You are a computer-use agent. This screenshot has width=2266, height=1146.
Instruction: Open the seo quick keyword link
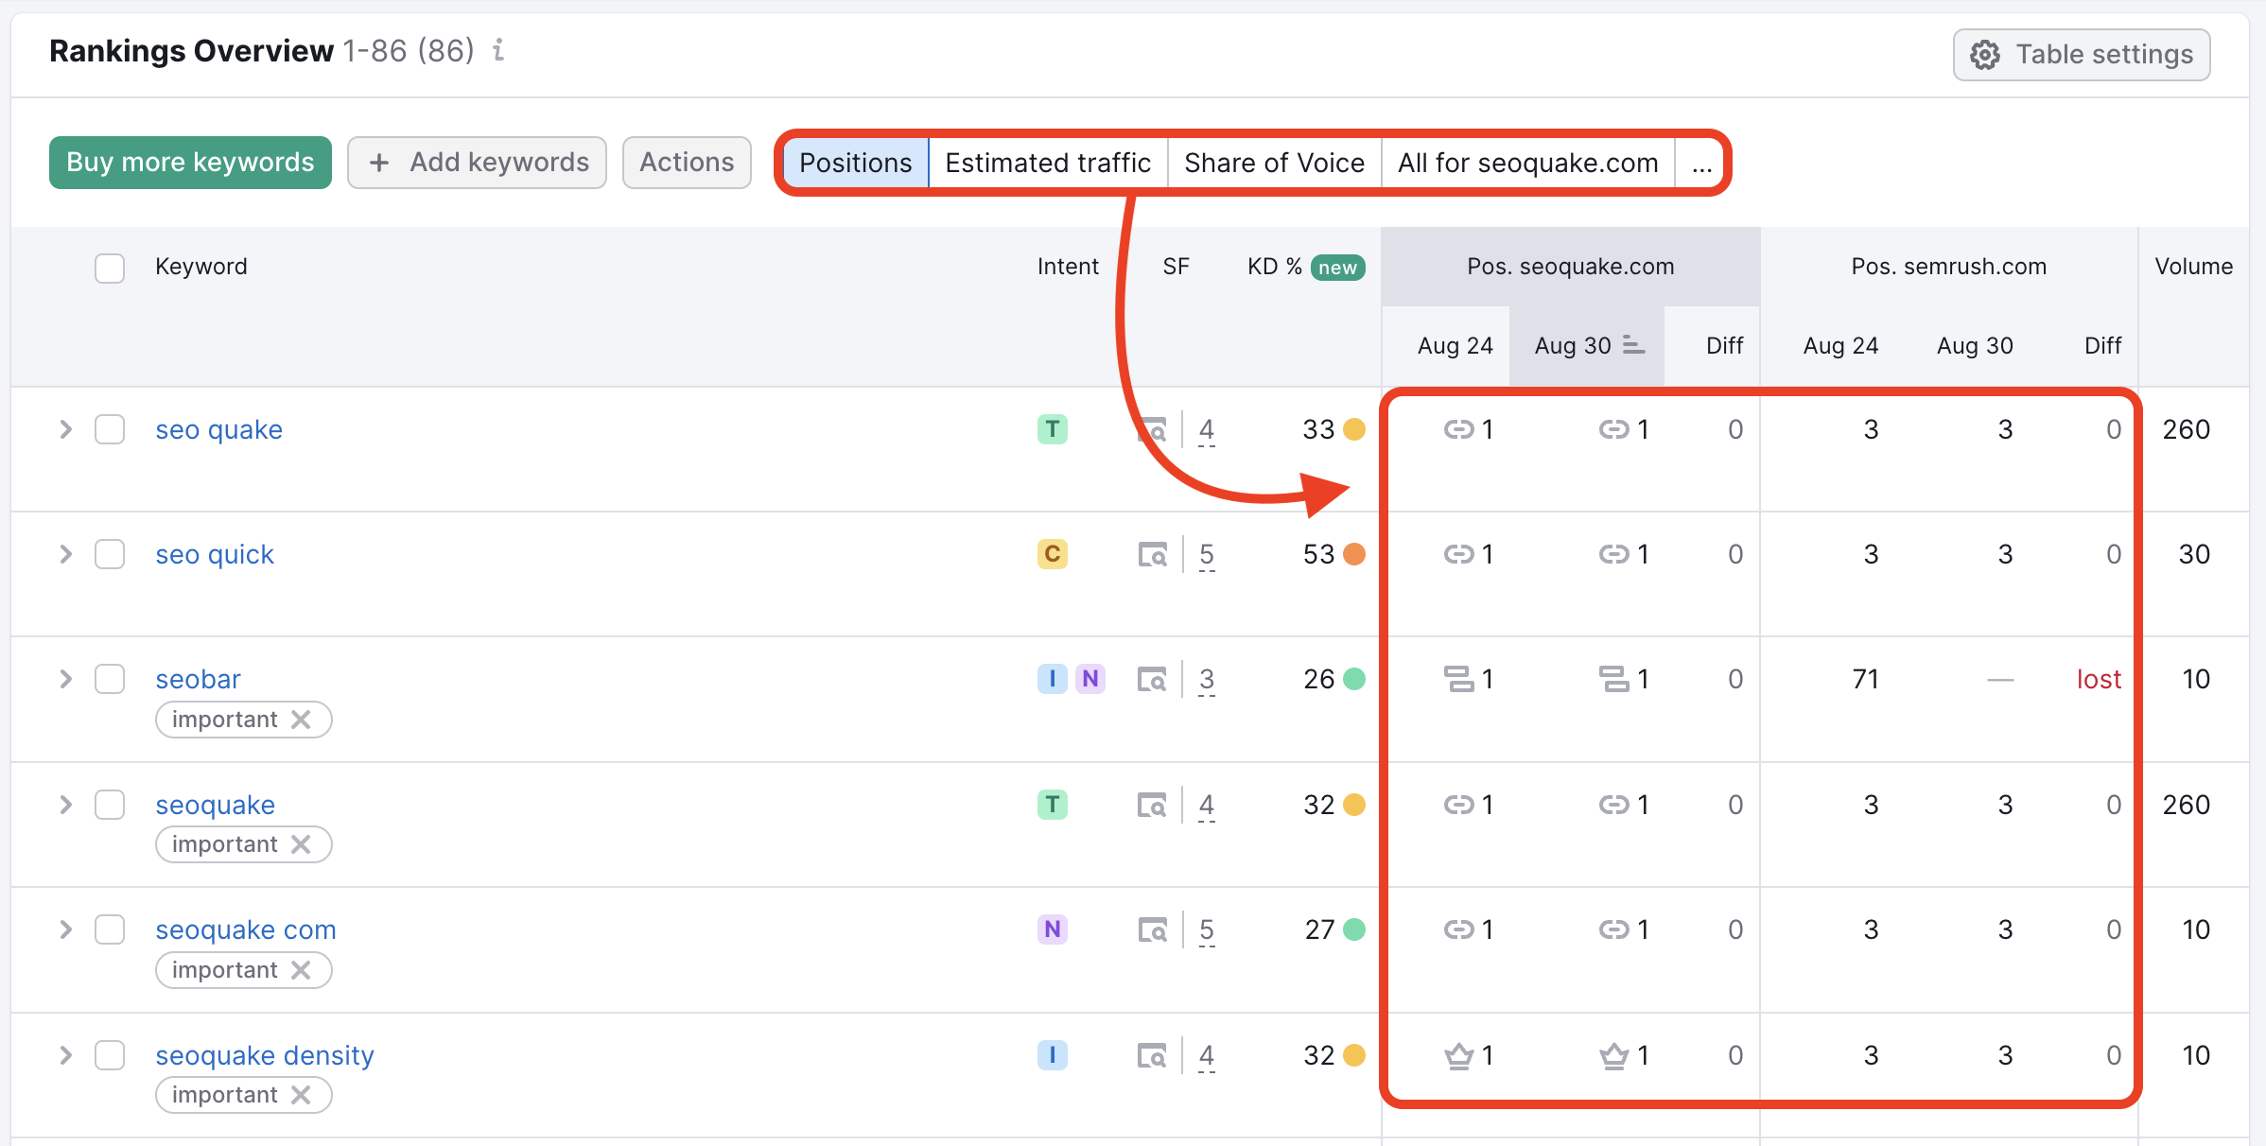click(x=215, y=555)
